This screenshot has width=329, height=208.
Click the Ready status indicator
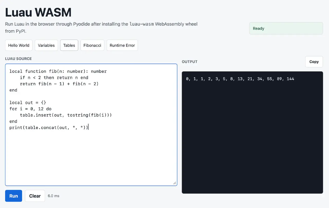click(x=286, y=28)
